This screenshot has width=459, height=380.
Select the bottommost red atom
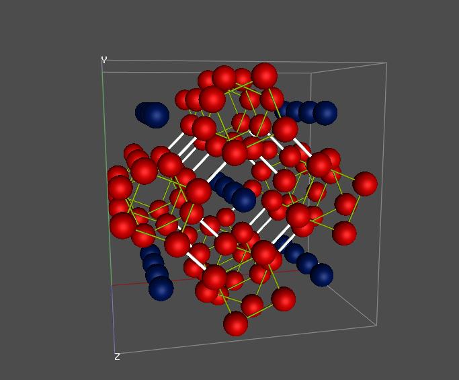pos(236,324)
